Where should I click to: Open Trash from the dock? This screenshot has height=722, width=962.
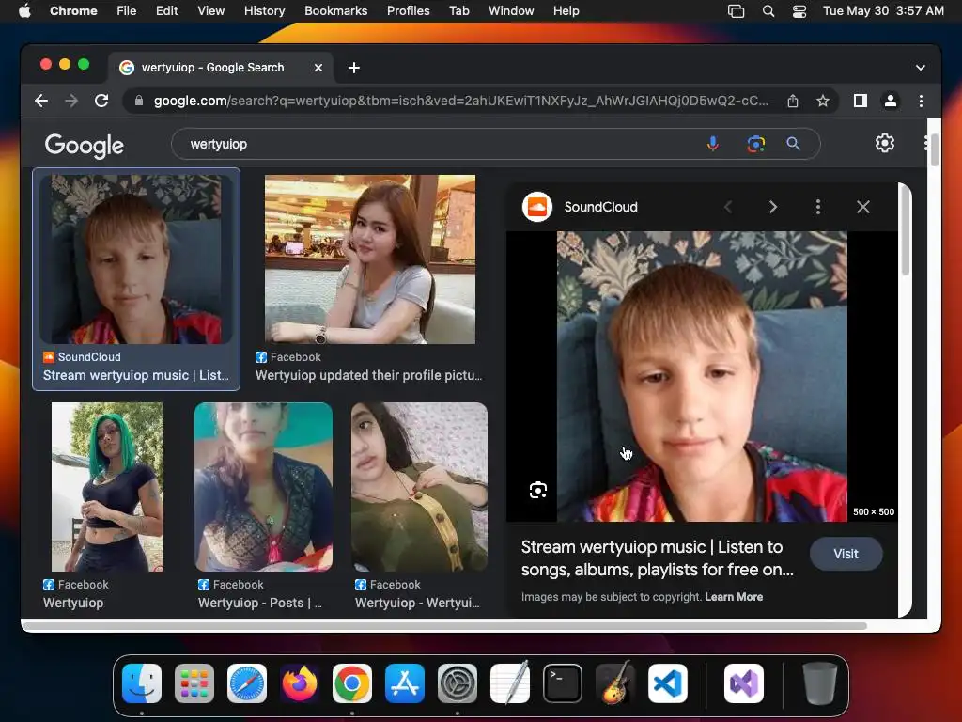tap(819, 683)
